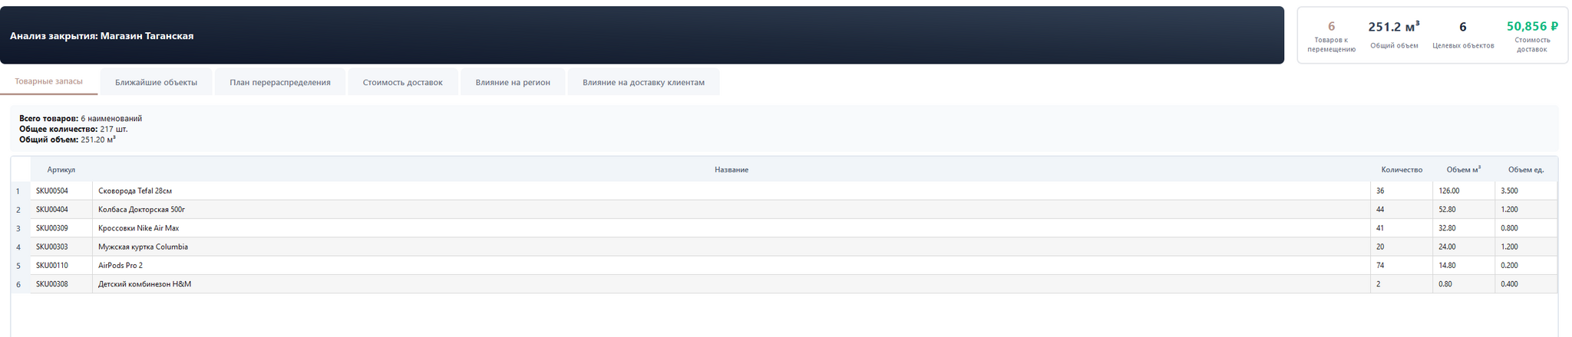
Task: Click the 50,856 ₽ delivery cost value
Action: [1531, 27]
